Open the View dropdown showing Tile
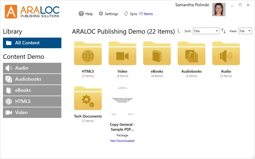Viewport: 255px width, 159px height. coord(245,31)
